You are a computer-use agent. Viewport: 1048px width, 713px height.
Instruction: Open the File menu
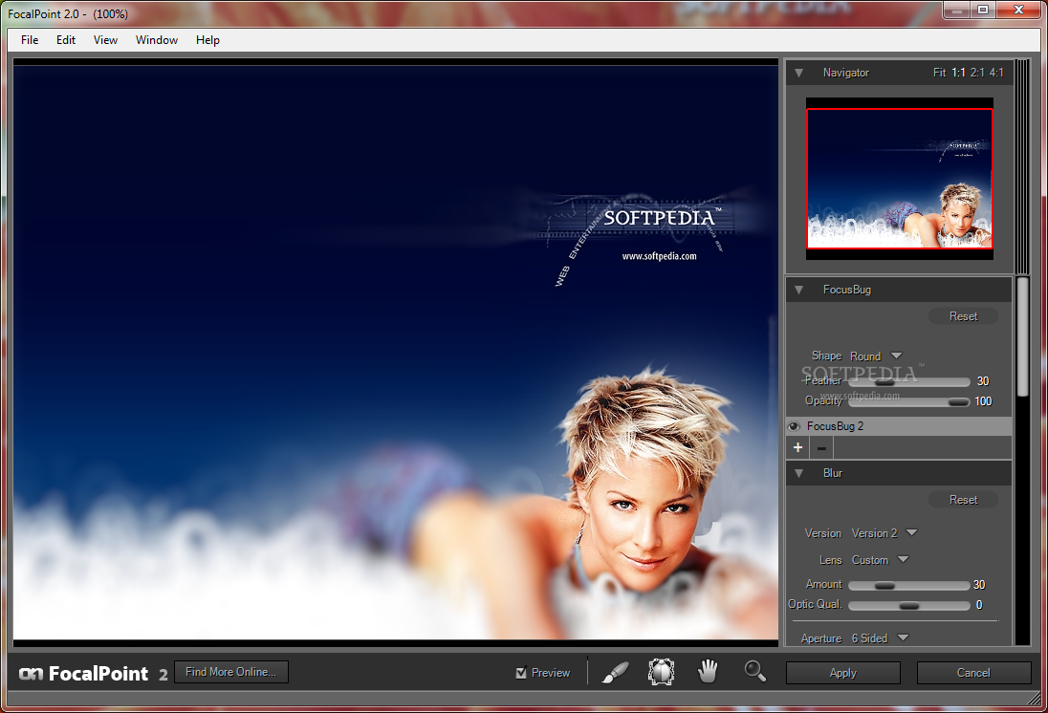coord(30,40)
